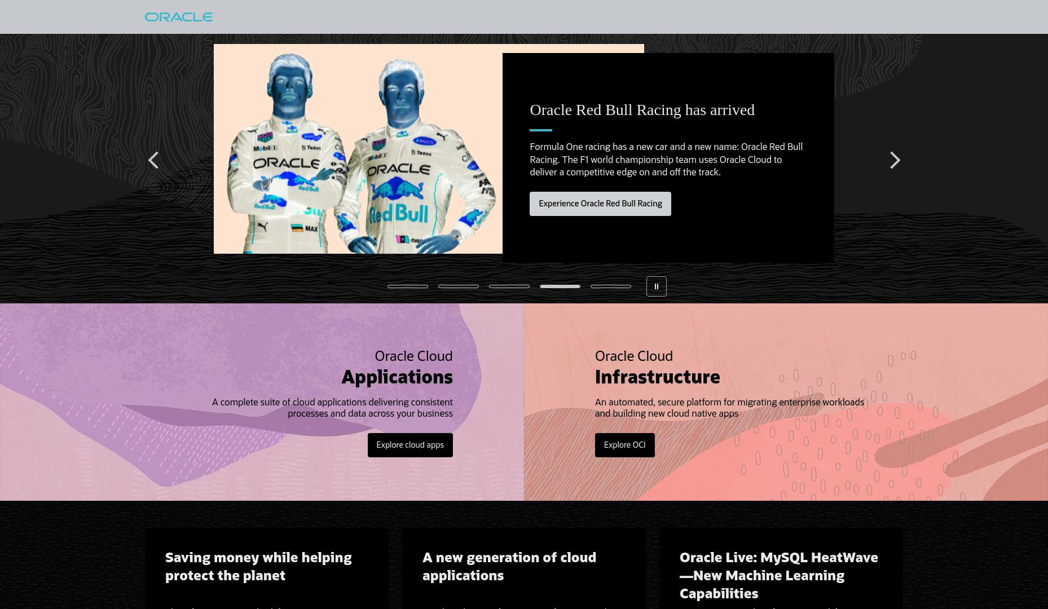Go to previous carousel slide arrow
This screenshot has width=1048, height=609.
(153, 160)
